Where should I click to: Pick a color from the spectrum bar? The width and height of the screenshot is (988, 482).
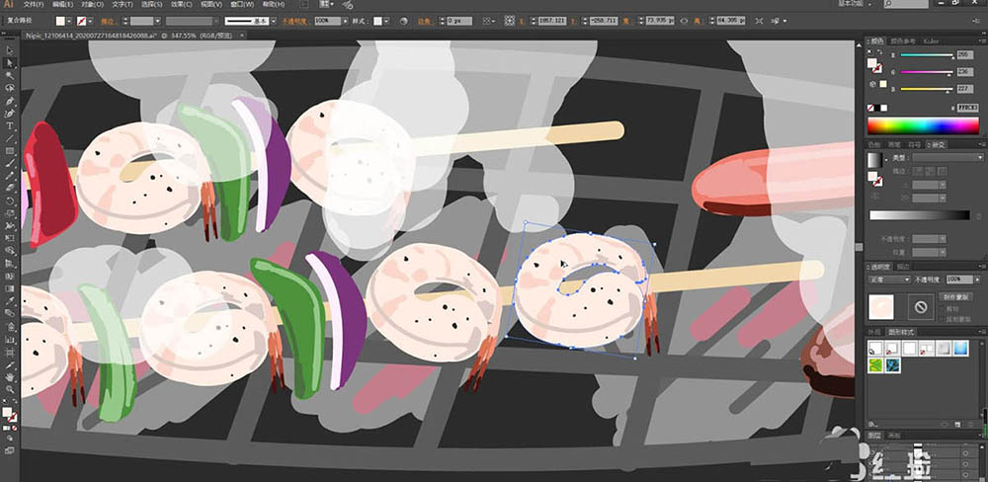click(923, 126)
